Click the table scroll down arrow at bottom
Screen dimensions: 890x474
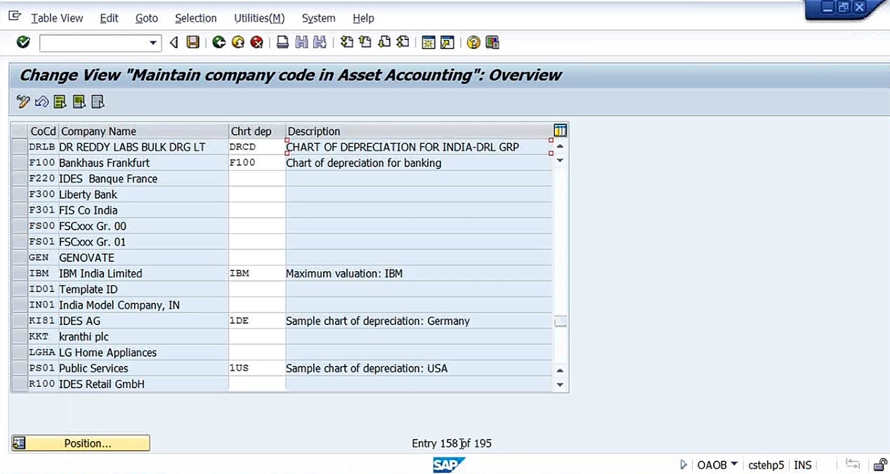tap(560, 384)
